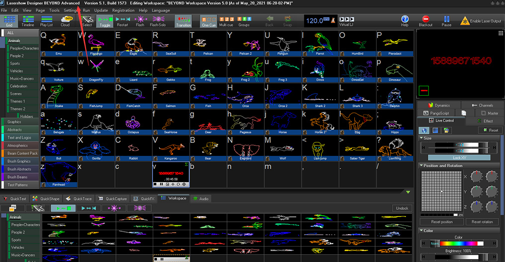Screen dimensions: 505x262
Task: Open the PangoScript tab
Action: [436, 113]
